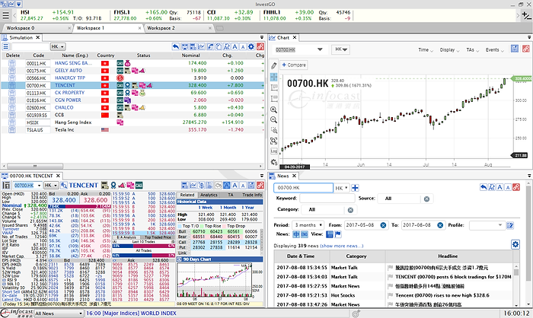
Task: Open Simulation panel settings gear
Action: (251, 47)
